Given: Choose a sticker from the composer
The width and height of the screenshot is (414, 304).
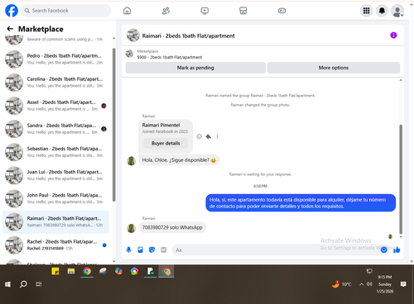Looking at the screenshot, I should (152, 249).
